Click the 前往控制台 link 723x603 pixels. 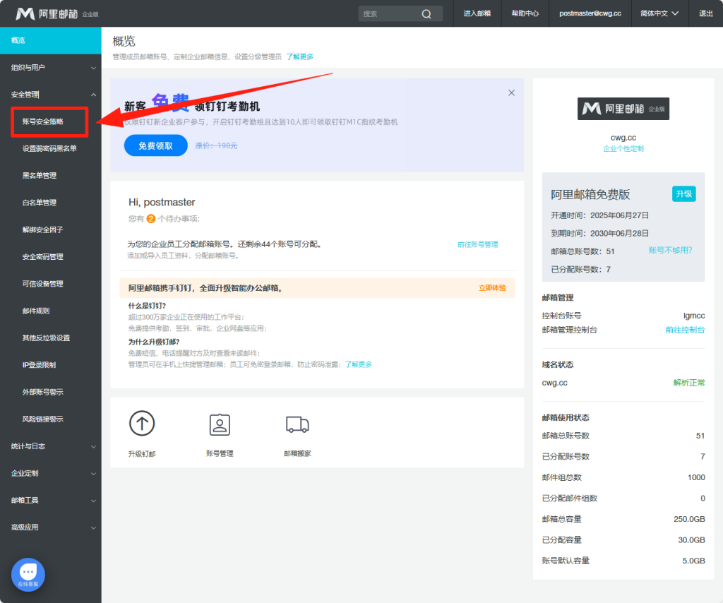(x=685, y=330)
